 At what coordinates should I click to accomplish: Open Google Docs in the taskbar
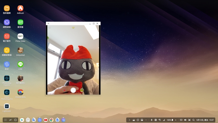tap(58, 120)
